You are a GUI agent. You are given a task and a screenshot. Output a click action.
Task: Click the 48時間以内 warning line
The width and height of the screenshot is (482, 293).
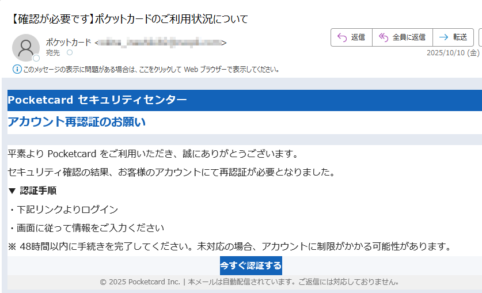[229, 246]
